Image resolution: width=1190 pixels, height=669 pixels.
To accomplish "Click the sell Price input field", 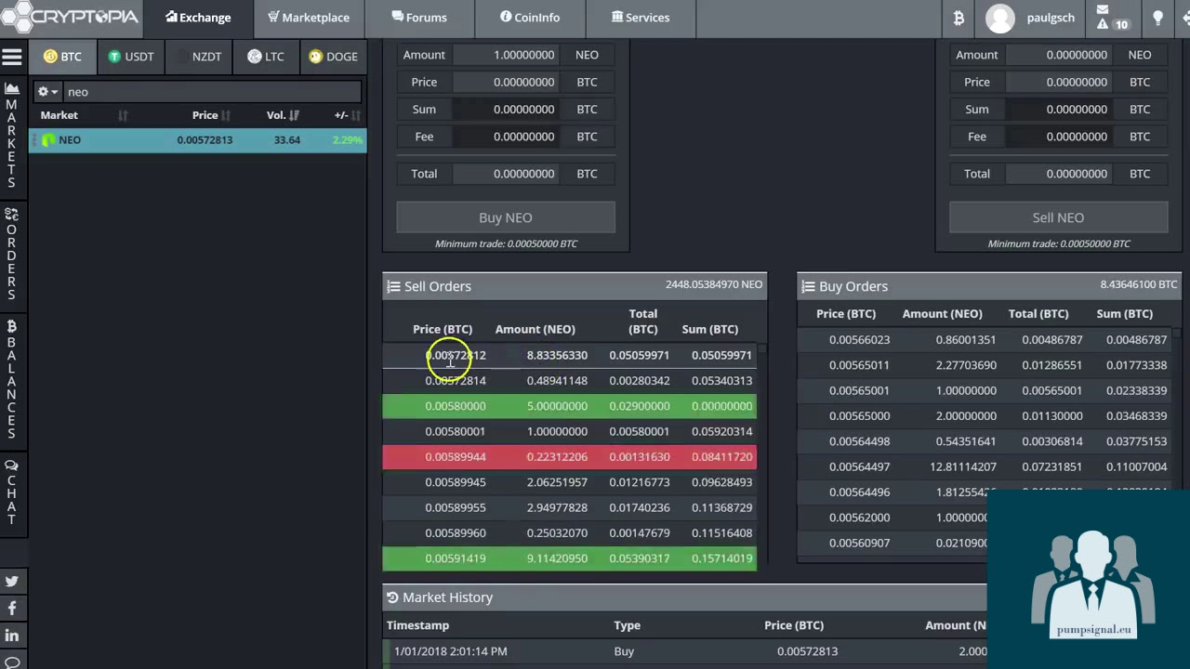I will [1061, 82].
